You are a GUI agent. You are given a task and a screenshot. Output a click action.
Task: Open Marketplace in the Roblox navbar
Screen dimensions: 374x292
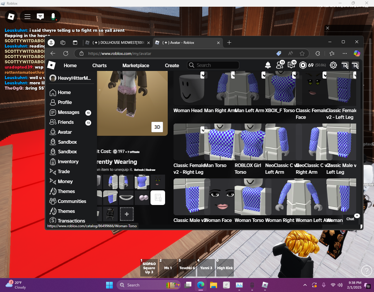(136, 65)
